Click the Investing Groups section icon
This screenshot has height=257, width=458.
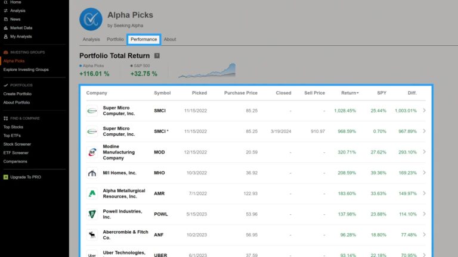coord(5,52)
